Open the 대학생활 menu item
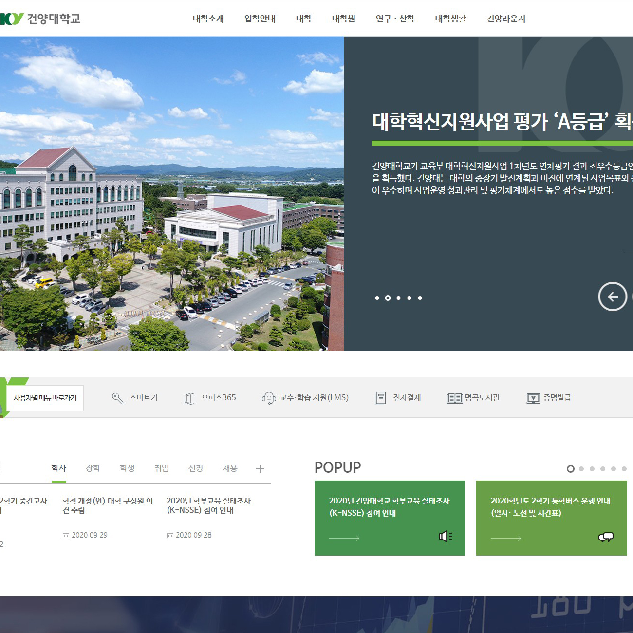Image resolution: width=633 pixels, height=633 pixels. [450, 19]
